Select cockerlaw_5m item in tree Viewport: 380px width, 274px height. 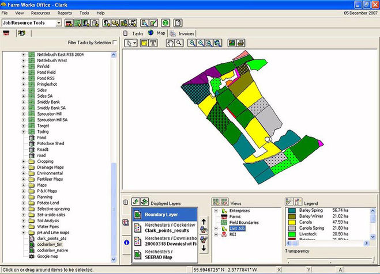coord(50,245)
